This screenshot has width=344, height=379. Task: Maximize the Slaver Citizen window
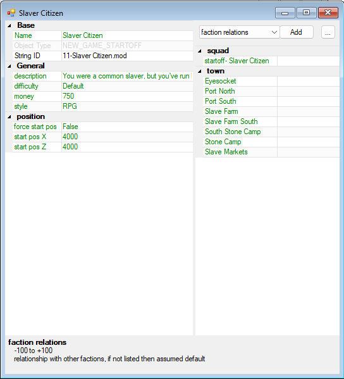coord(306,13)
